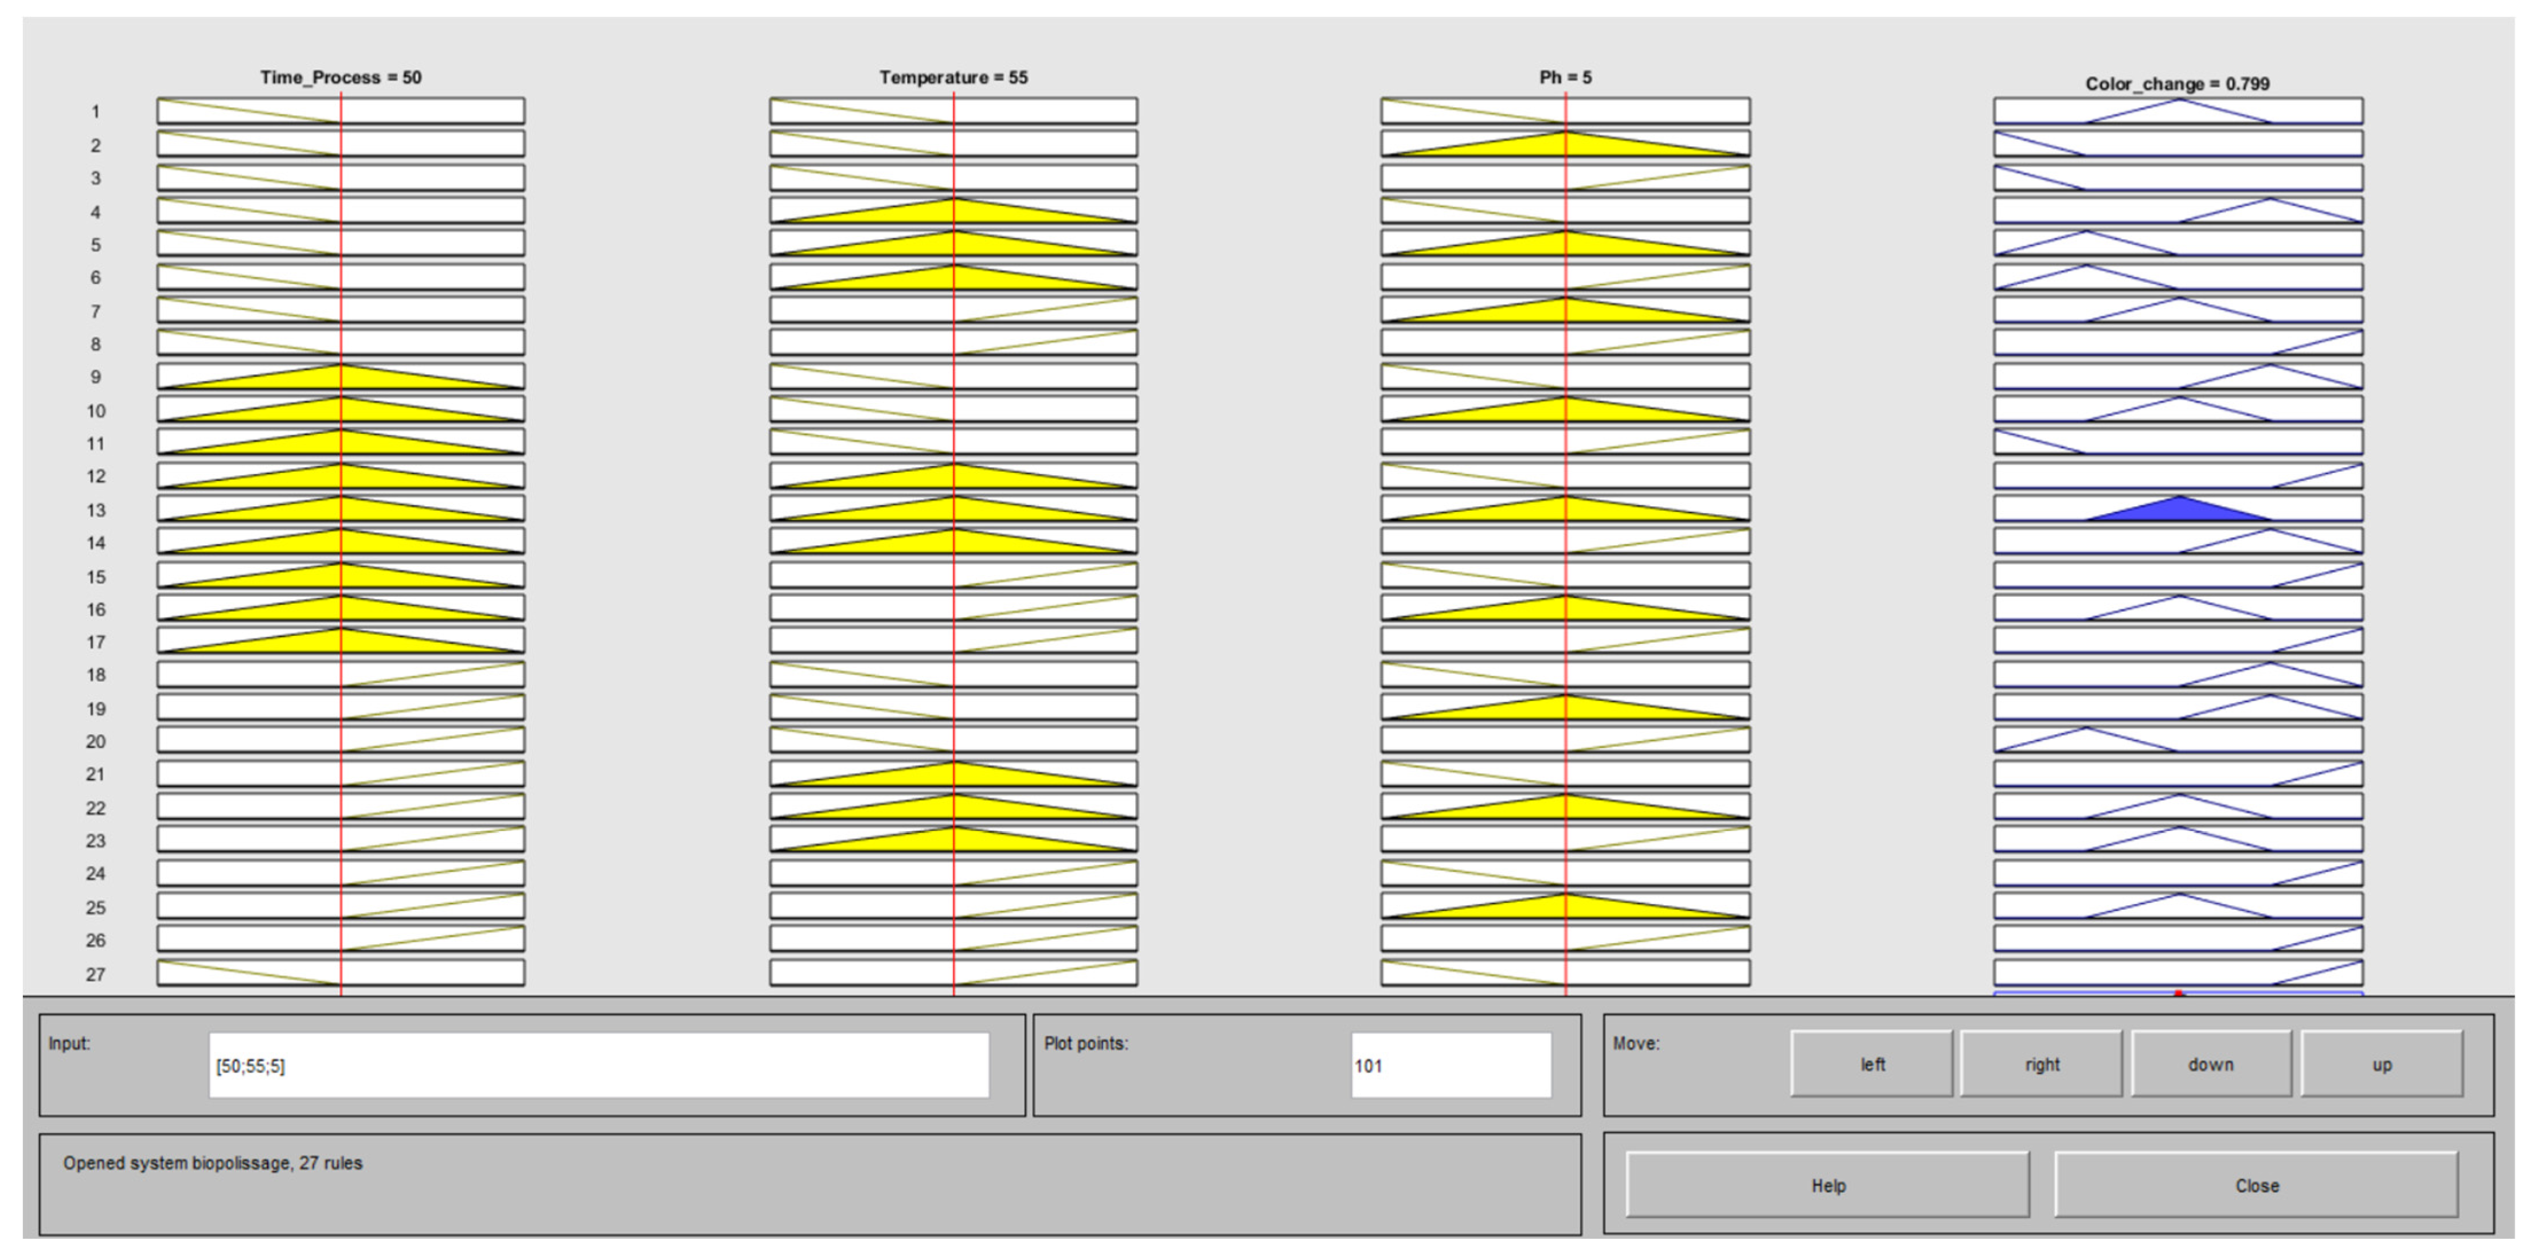Open the Help button
This screenshot has height=1256, width=2537.
(1828, 1185)
